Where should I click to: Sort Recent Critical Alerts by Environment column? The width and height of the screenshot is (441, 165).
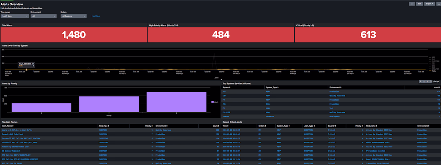[423, 126]
